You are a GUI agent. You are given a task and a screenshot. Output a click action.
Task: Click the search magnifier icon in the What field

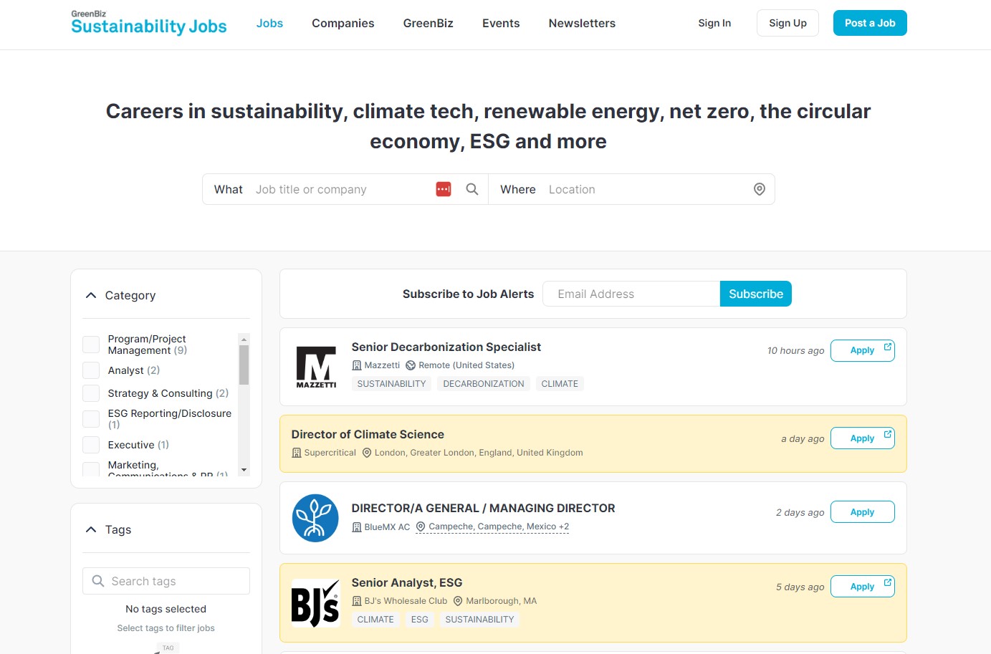tap(472, 189)
